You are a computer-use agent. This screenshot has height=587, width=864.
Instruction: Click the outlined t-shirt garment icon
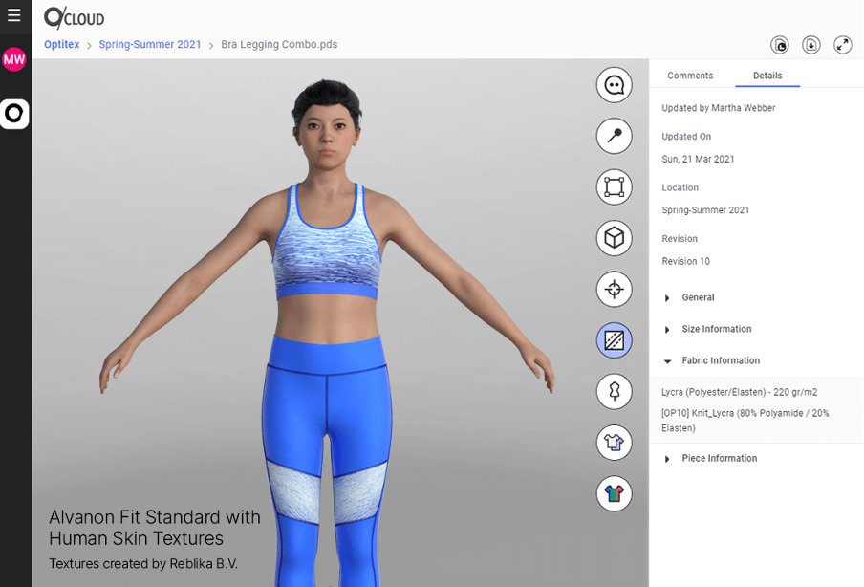[614, 442]
